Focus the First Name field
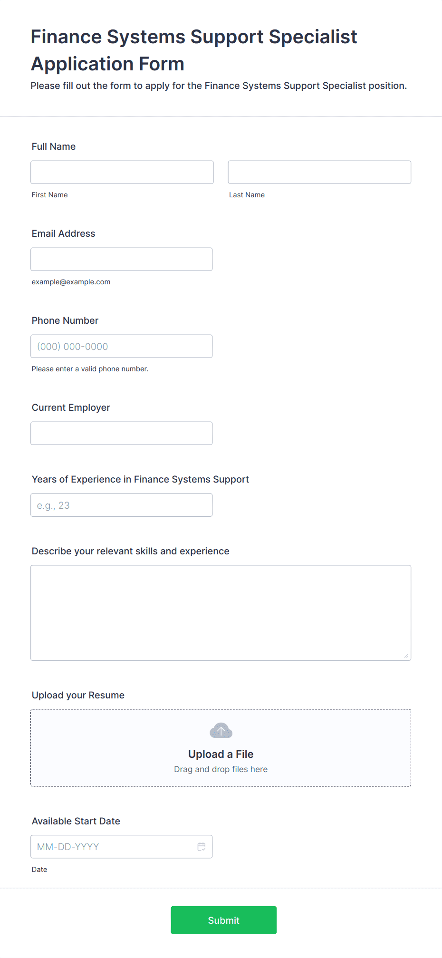Viewport: 442px width, 958px height. [122, 172]
